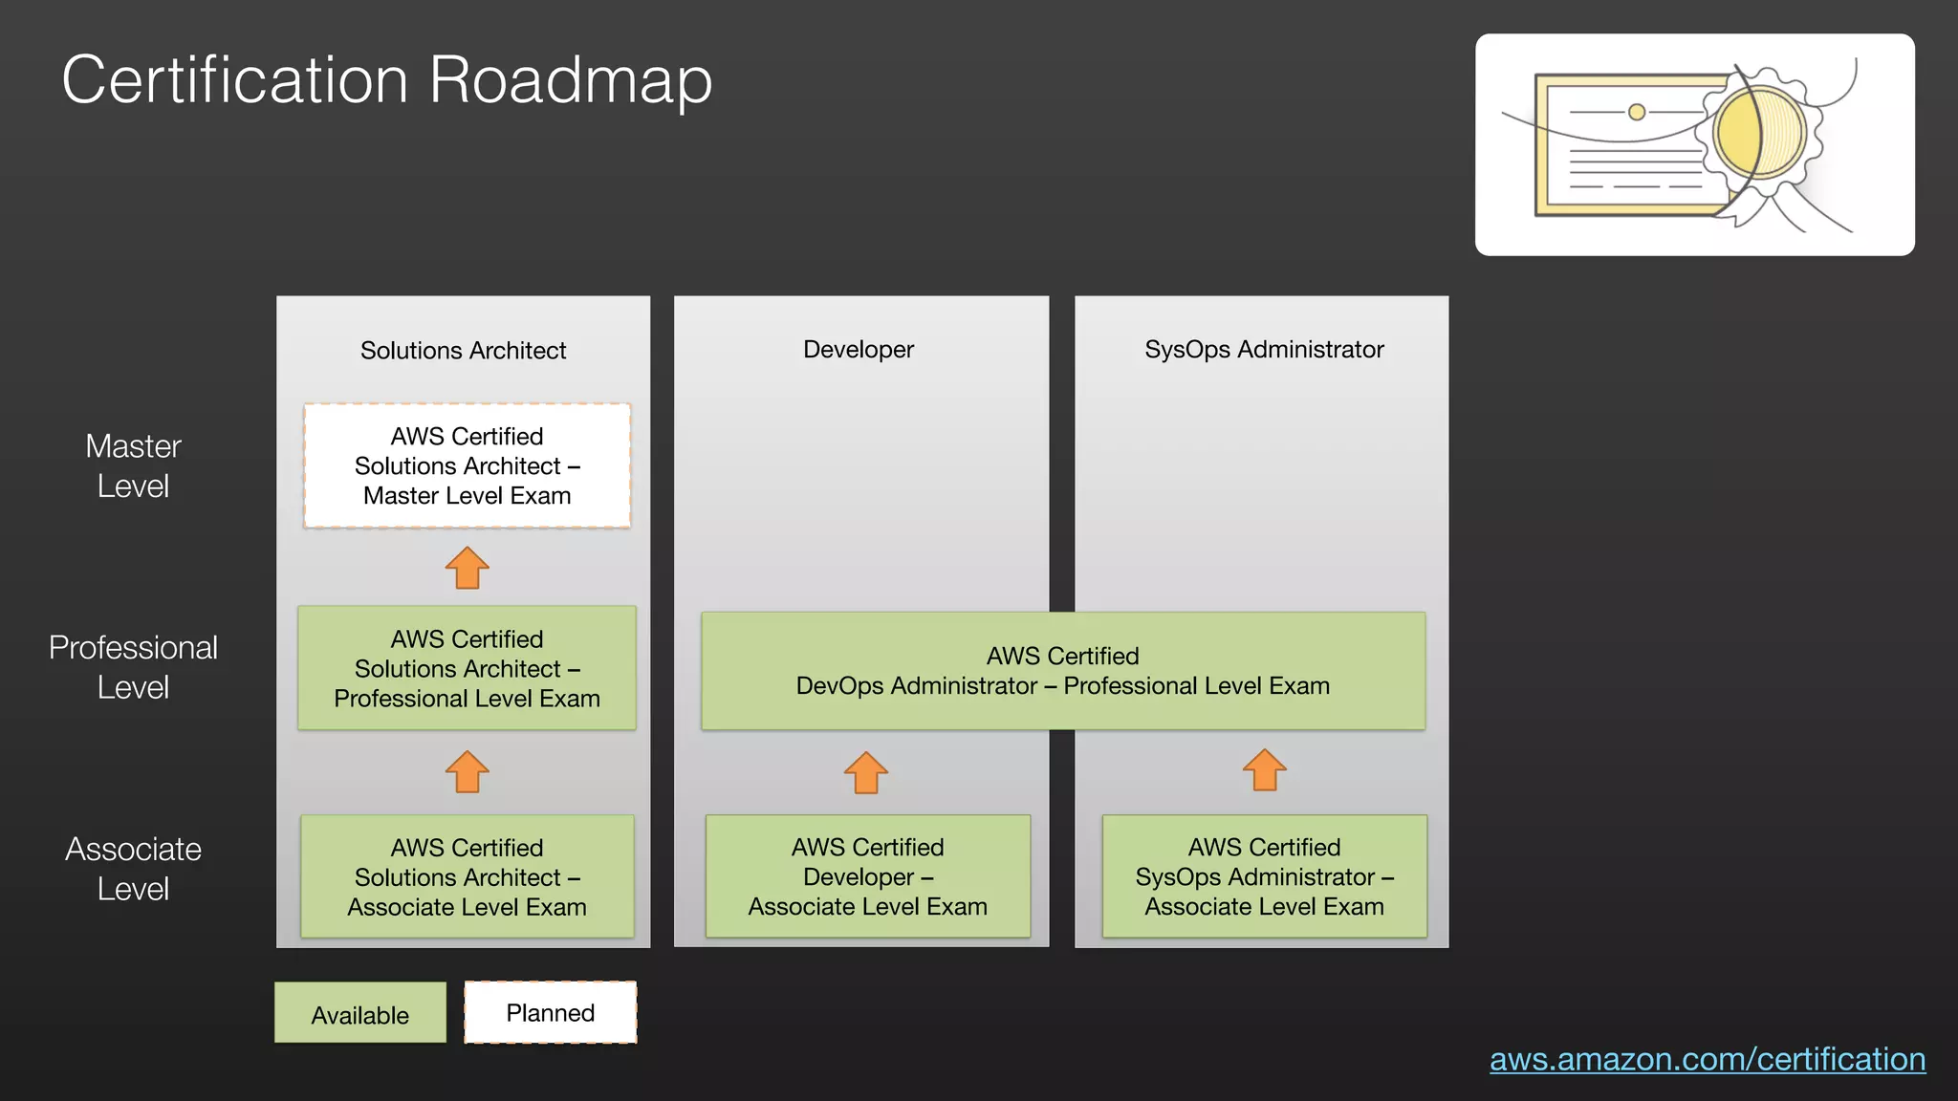Click the certificate illustration icon
The image size is (1958, 1101).
coord(1694,145)
